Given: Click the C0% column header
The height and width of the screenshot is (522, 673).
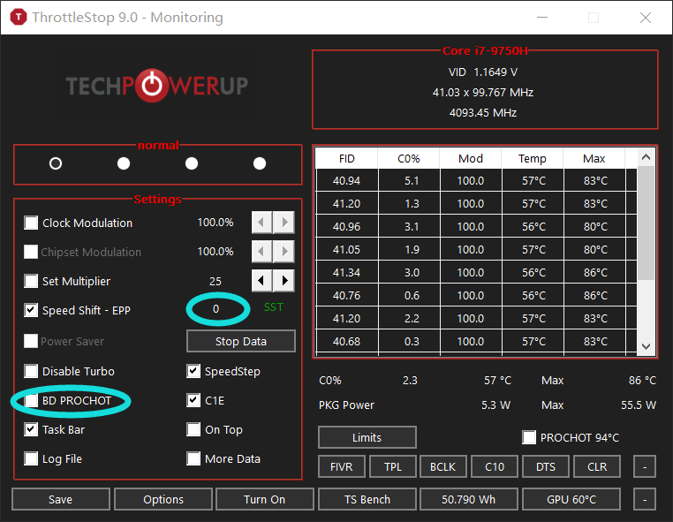Looking at the screenshot, I should click(409, 158).
